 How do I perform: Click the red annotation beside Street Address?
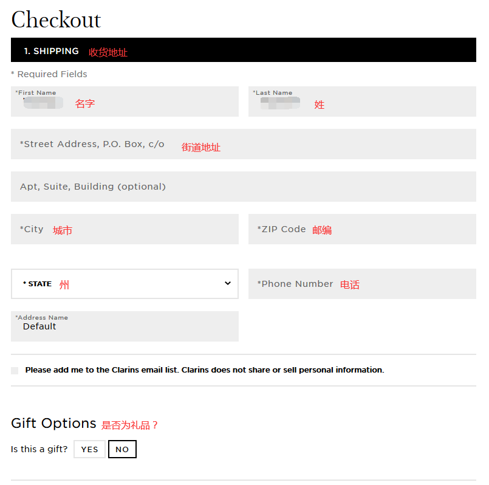click(201, 147)
